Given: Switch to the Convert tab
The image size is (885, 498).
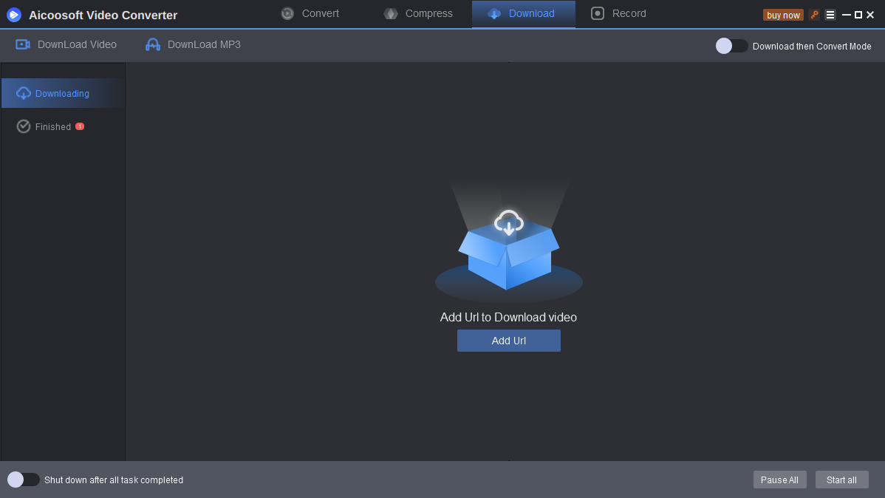Looking at the screenshot, I should coord(310,13).
